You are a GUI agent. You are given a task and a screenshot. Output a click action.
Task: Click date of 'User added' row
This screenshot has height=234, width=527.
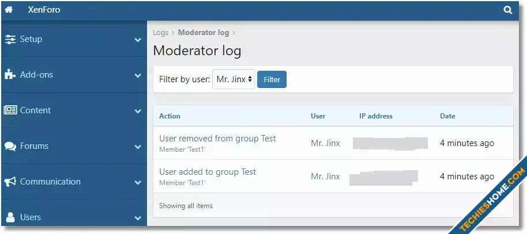pyautogui.click(x=467, y=177)
